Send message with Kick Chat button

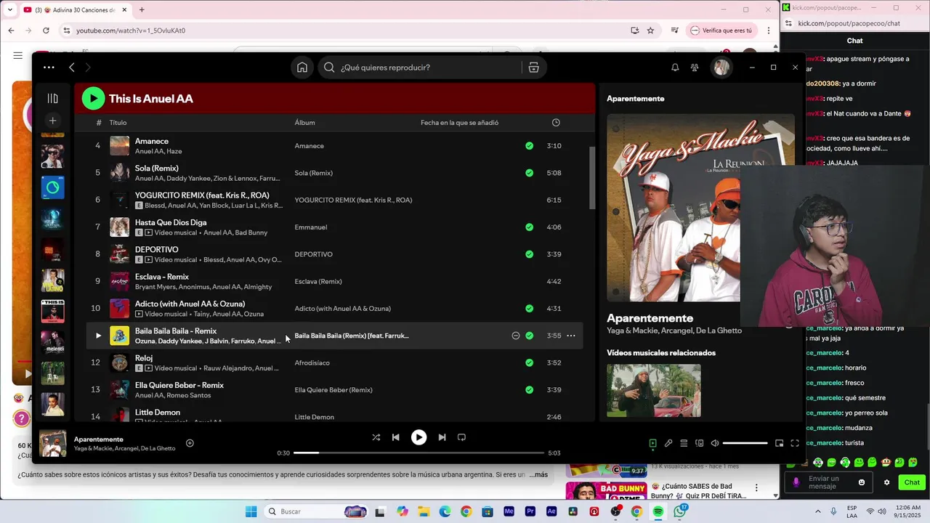pyautogui.click(x=912, y=482)
